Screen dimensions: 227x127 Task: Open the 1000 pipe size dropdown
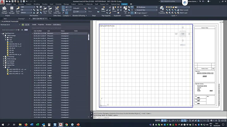click(x=28, y=7)
